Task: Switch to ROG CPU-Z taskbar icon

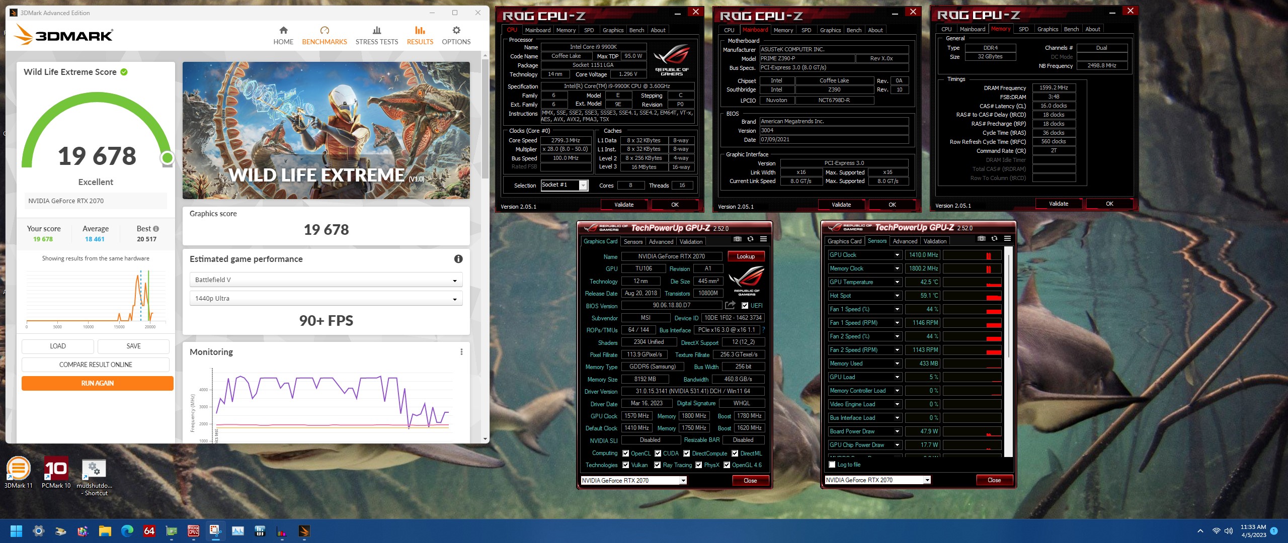Action: 194,531
